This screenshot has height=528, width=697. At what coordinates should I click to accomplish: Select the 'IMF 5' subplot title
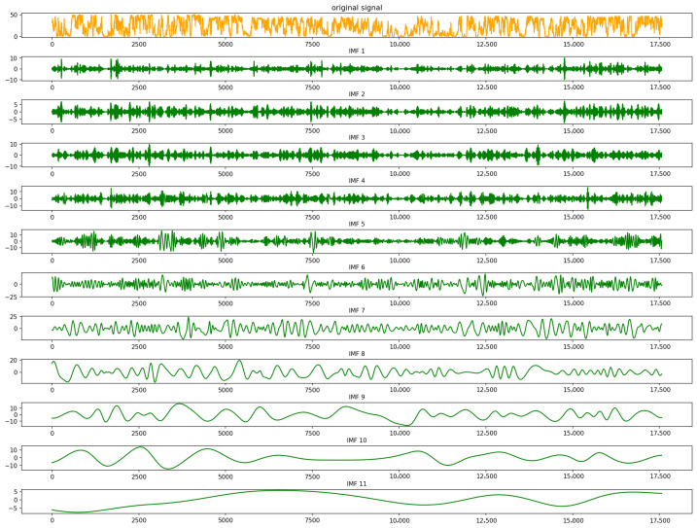357,224
